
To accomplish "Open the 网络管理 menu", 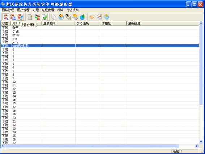I will point(8,10).
